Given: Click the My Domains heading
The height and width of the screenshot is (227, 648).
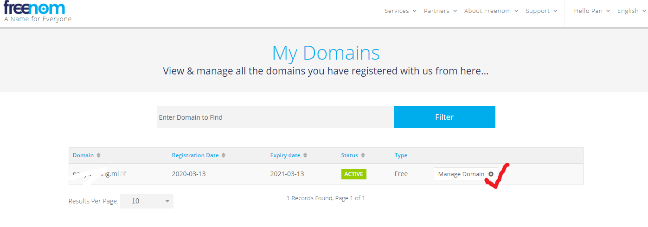Looking at the screenshot, I should pos(326,53).
